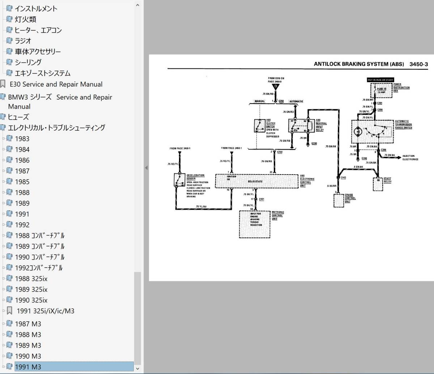Click the bookmark icon beside 1988 325ix
Screen dimensions: 434x374
9,278
